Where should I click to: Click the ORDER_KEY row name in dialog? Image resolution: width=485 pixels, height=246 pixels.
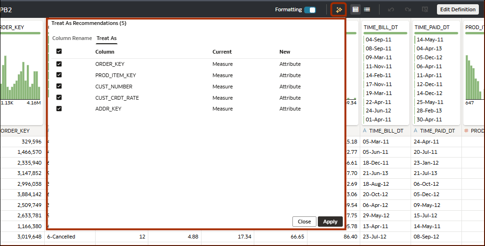110,64
